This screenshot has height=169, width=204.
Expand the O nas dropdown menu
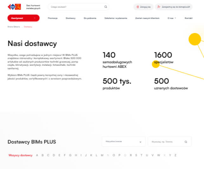click(172, 18)
